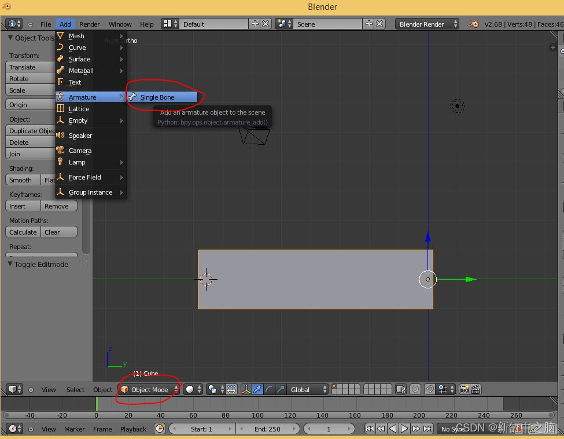
Task: Click the scene browse icon
Action: (284, 24)
